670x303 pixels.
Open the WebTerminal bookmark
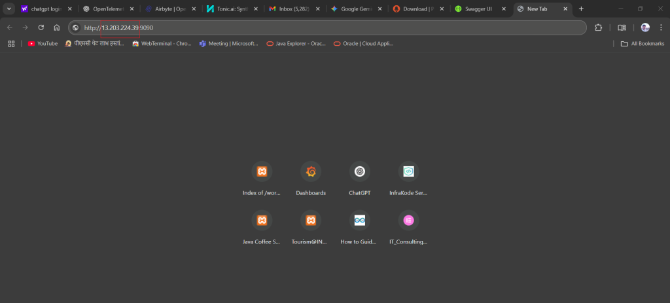(x=162, y=44)
